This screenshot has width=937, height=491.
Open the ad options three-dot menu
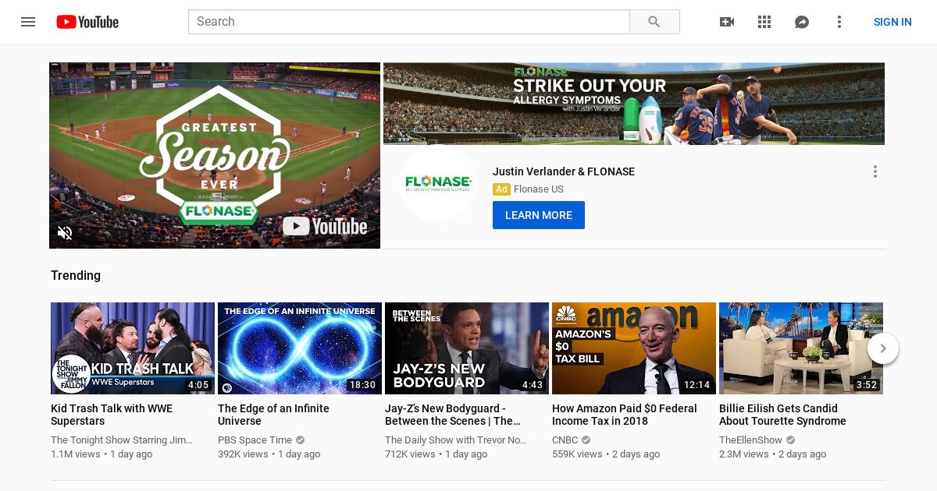875,171
